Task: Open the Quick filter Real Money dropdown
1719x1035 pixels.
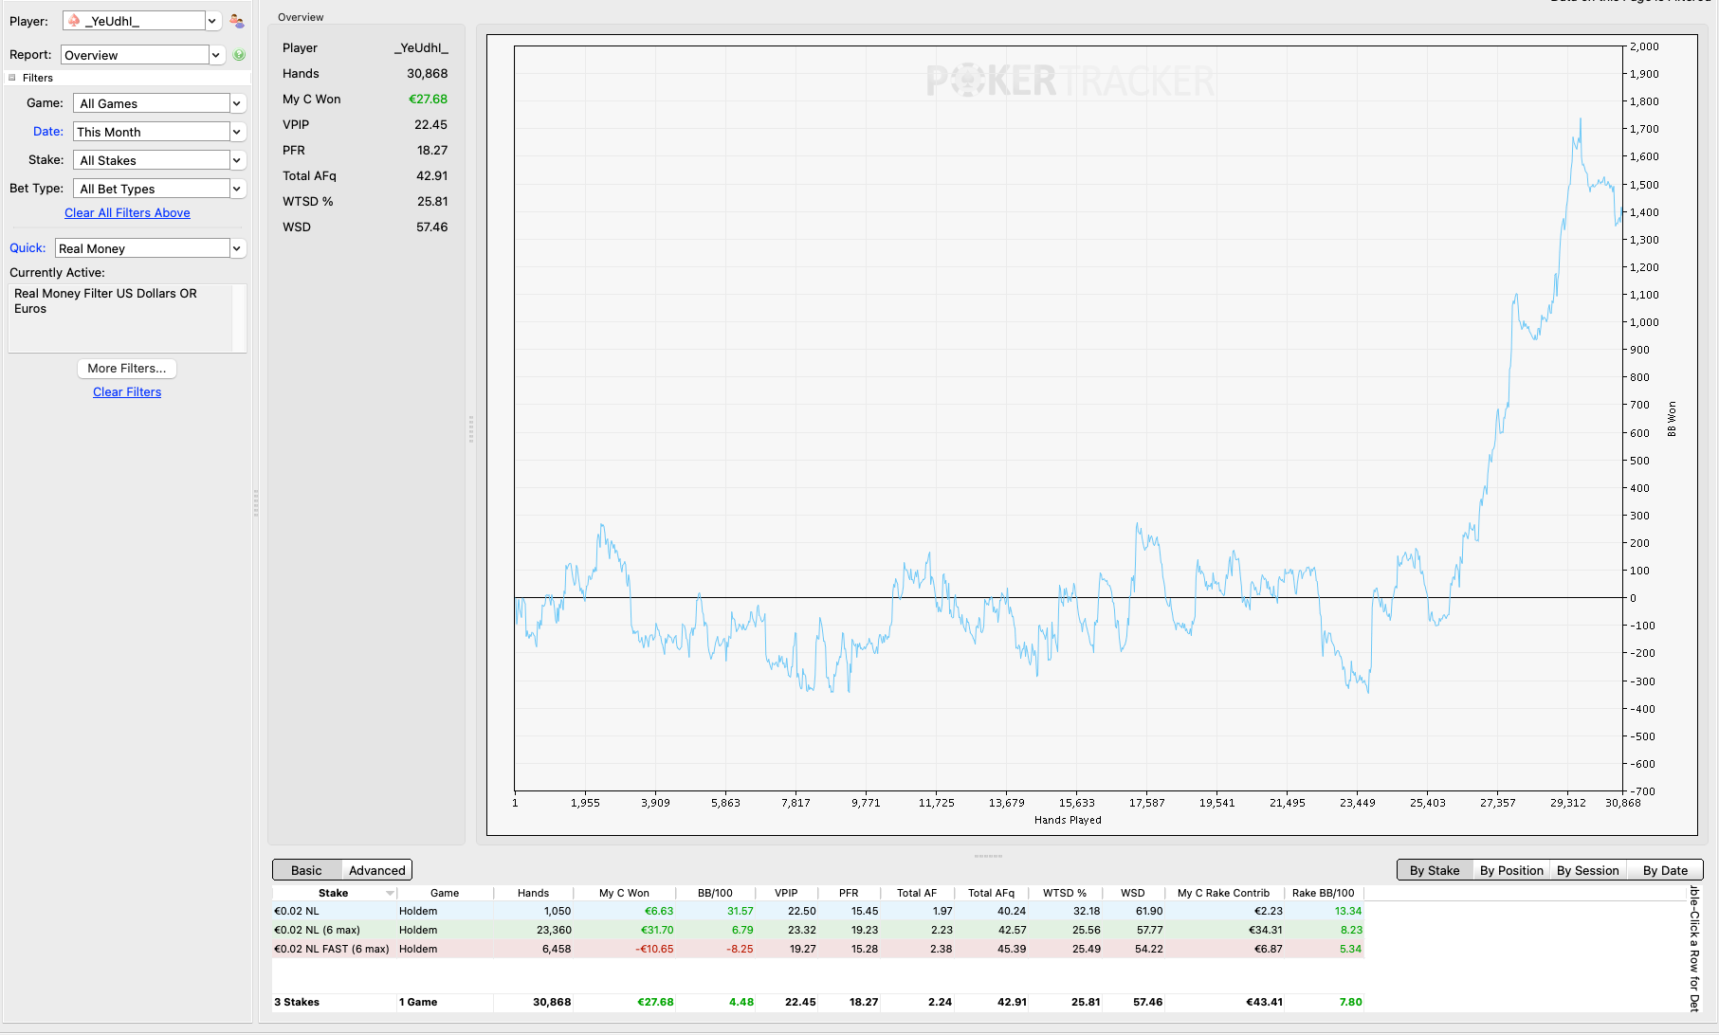Action: pos(237,248)
